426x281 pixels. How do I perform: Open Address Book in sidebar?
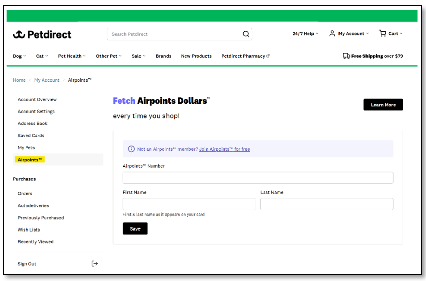click(32, 123)
